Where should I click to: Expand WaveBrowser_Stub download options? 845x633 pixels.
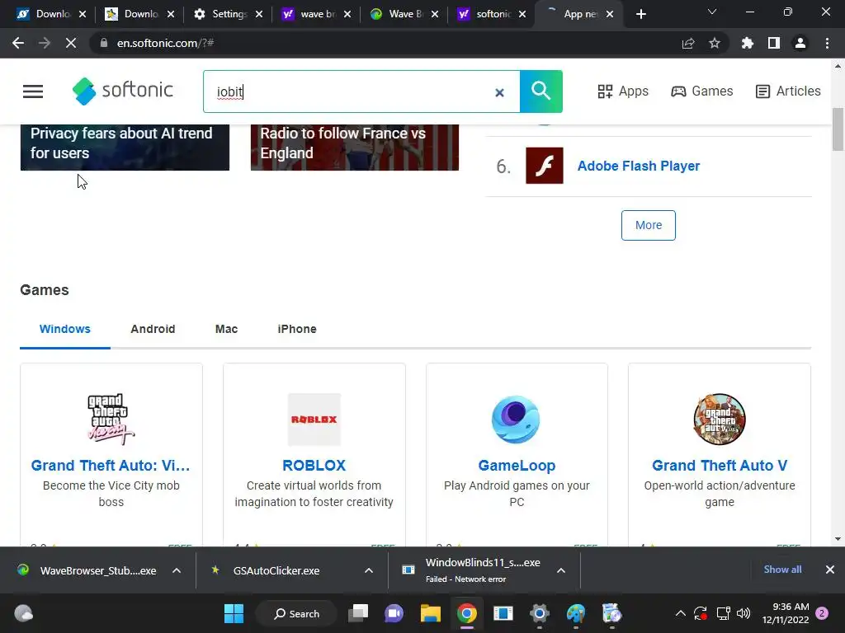click(x=177, y=570)
